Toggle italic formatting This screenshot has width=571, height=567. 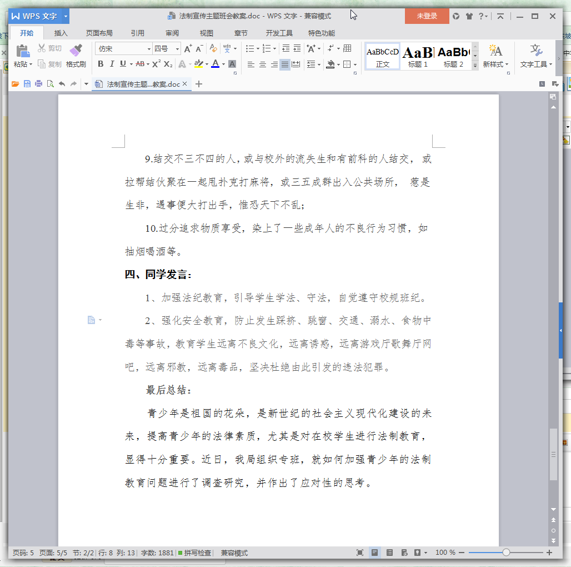[112, 64]
